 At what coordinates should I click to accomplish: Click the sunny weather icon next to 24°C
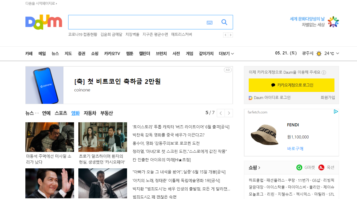319,53
